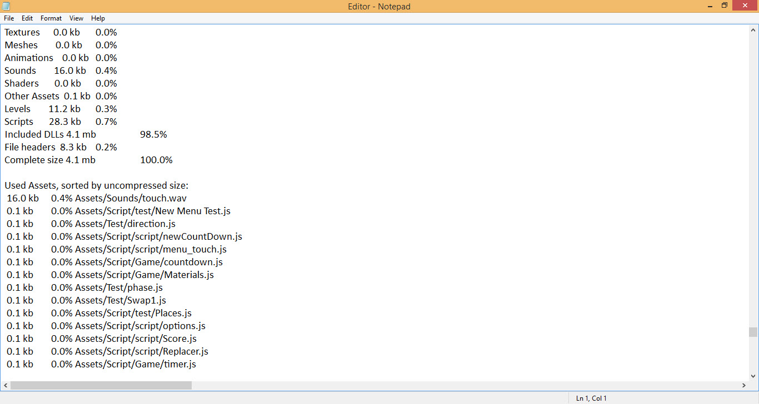Click the "test/Places.js" line

[x=99, y=313]
